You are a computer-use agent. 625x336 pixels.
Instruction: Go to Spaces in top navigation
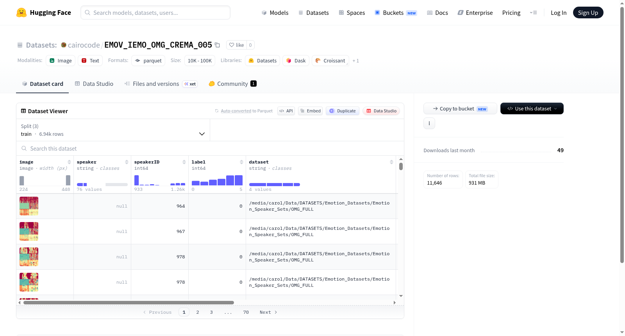(x=352, y=12)
